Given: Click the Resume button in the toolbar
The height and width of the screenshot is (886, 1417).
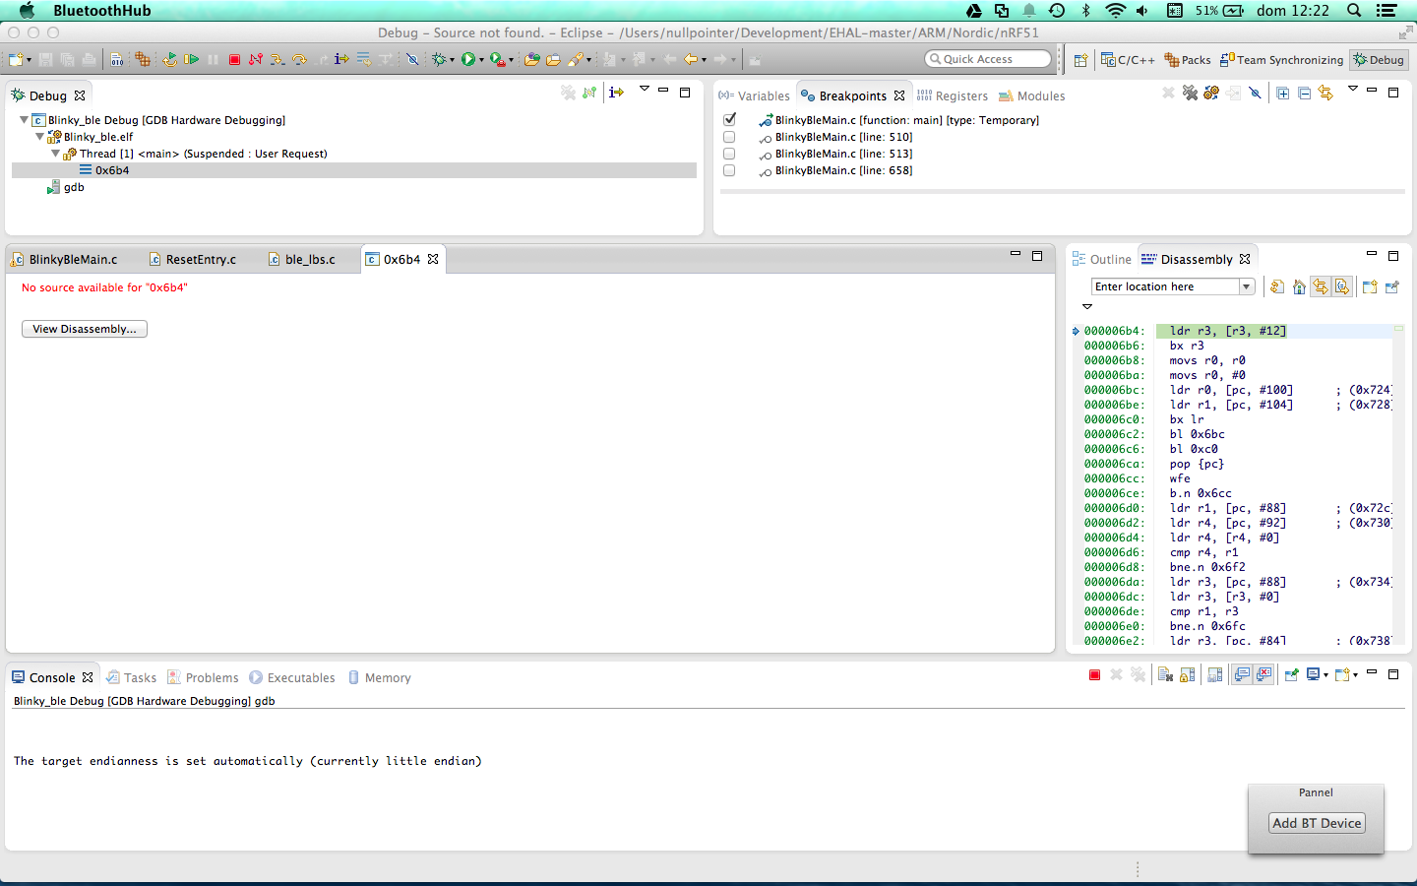Looking at the screenshot, I should tap(191, 59).
